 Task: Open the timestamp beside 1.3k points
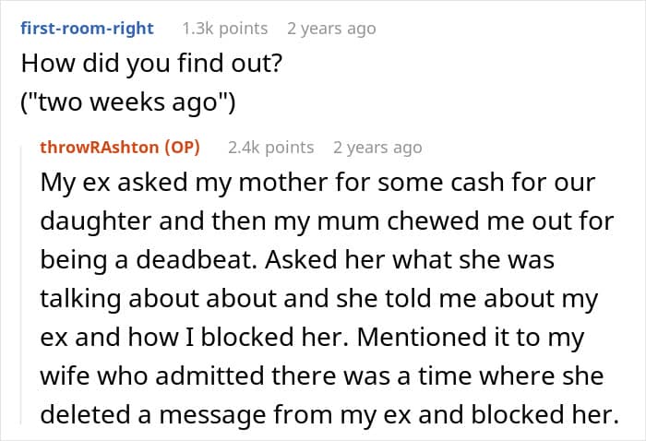click(x=331, y=29)
